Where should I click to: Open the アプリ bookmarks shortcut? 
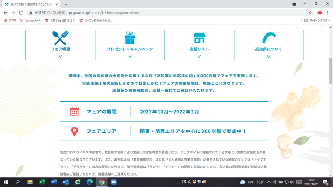click(x=9, y=21)
